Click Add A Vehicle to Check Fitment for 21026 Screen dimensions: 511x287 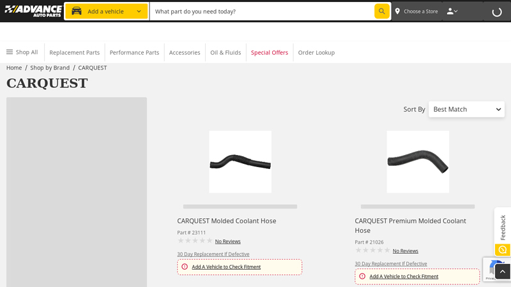(x=404, y=276)
